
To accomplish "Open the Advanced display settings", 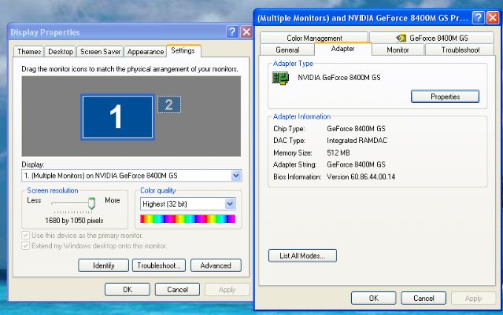I will coord(216,266).
